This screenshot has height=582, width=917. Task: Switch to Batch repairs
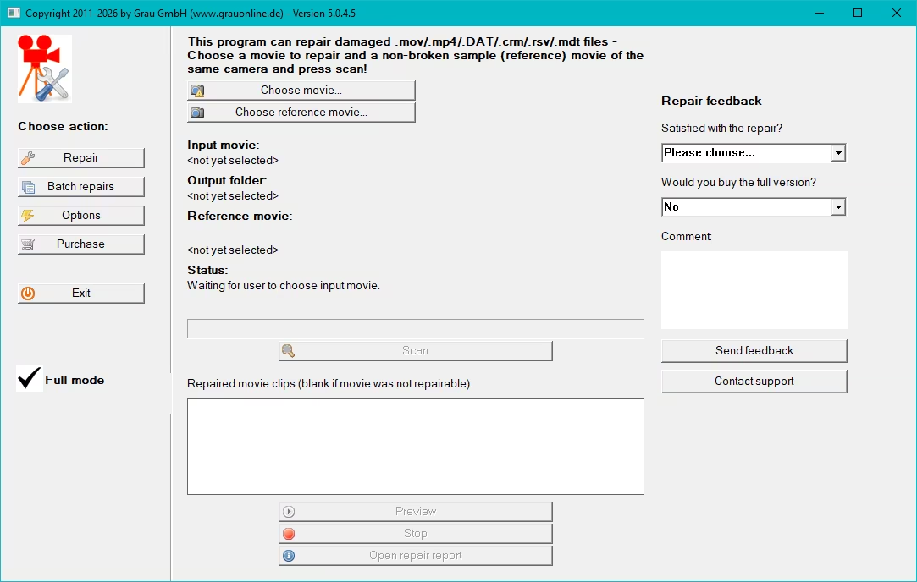click(x=81, y=186)
